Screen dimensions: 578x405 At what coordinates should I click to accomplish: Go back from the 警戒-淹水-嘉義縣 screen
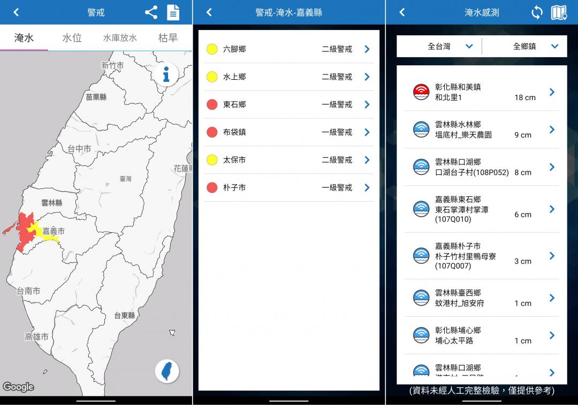tap(208, 11)
